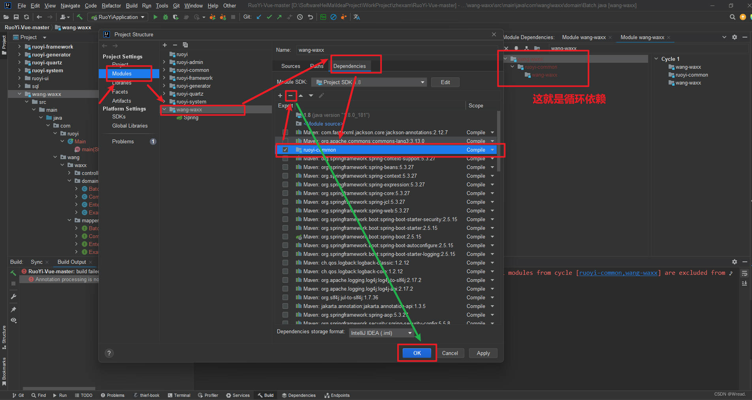This screenshot has height=400, width=752.
Task: Collapse the Cycle 1 node
Action: pyautogui.click(x=656, y=59)
